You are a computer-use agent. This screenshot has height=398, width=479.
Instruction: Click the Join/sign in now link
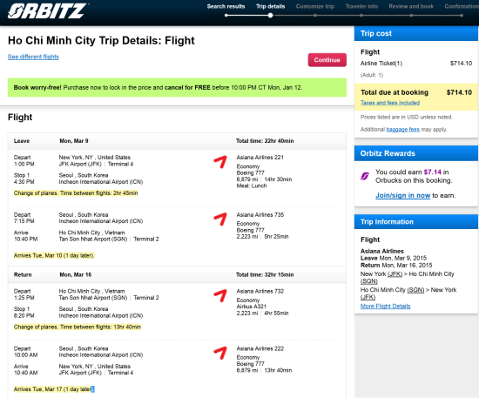[x=402, y=195]
